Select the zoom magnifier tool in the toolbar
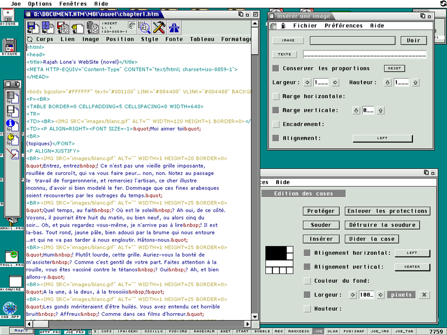Viewport: 447px width, 335px height. pyautogui.click(x=146, y=27)
